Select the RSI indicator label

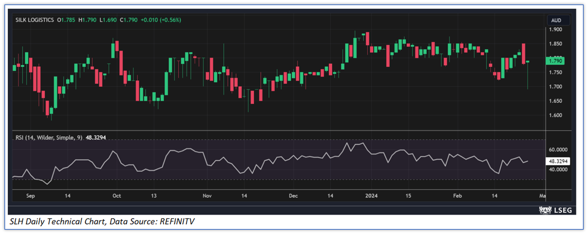click(x=48, y=137)
